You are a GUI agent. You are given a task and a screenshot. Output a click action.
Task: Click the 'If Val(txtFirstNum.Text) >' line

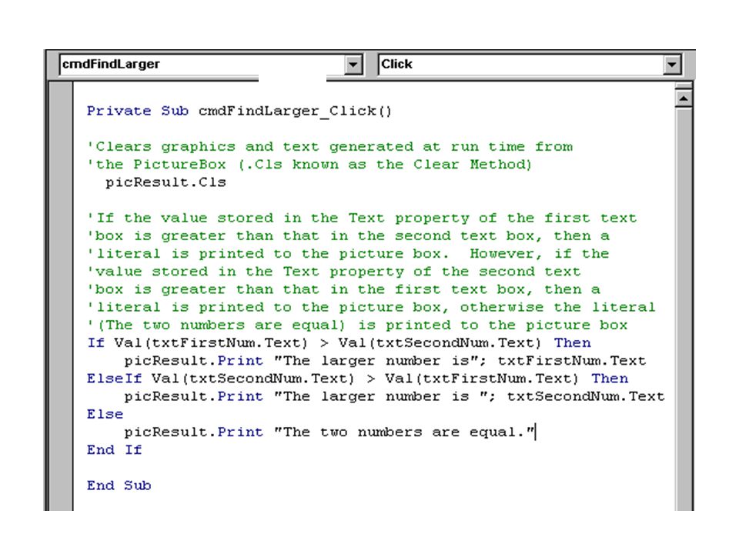339,343
